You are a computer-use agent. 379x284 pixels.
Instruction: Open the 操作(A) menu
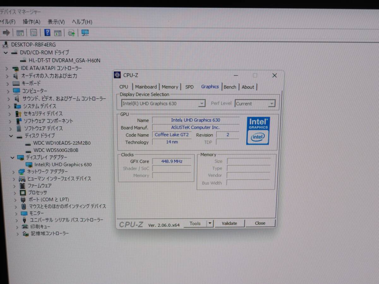point(32,22)
